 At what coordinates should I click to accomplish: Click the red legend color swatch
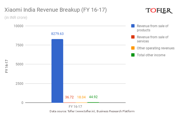click(x=133, y=37)
